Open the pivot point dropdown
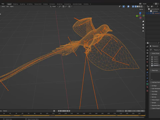 click(x=60, y=7)
